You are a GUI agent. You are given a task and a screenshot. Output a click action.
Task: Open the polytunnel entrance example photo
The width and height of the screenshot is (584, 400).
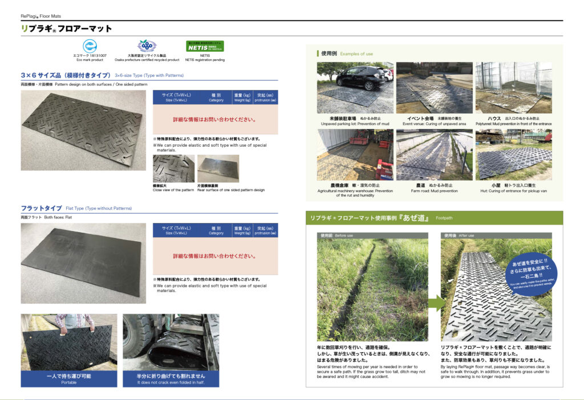click(514, 88)
